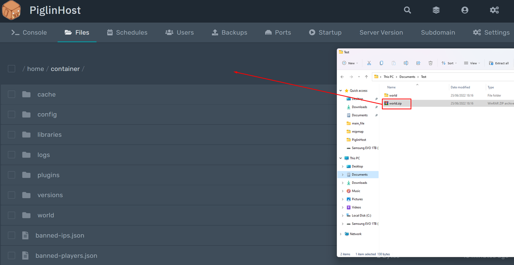Click the Extract all button
This screenshot has width=514, height=265.
click(499, 63)
